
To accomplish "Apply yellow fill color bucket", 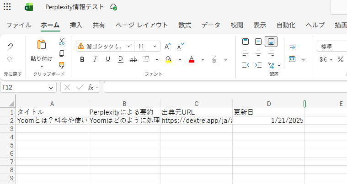I will tap(169, 59).
